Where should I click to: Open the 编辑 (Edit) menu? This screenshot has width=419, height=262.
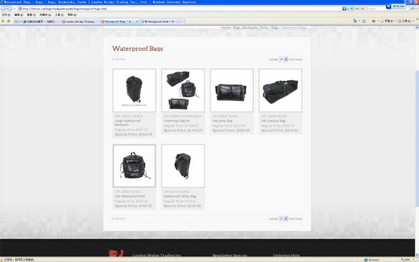[19, 15]
